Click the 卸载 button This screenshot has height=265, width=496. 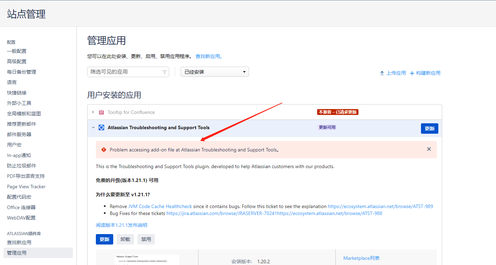click(125, 239)
